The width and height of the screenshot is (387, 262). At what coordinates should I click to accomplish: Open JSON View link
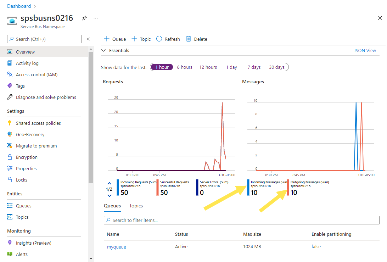pos(365,51)
